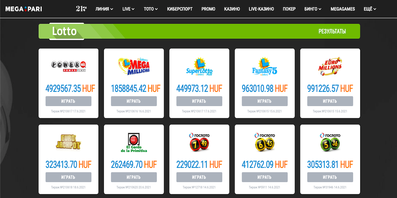
Task: Select the El Gordo de la Primitiva logo
Action: coord(134,143)
